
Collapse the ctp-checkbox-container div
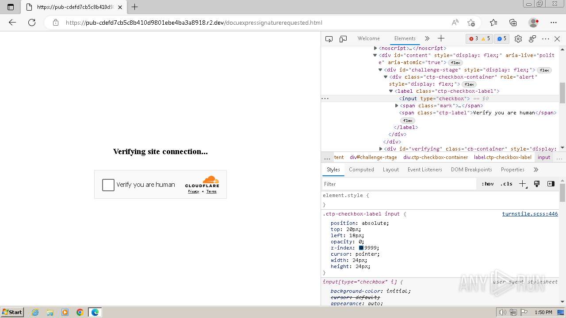[x=386, y=77]
